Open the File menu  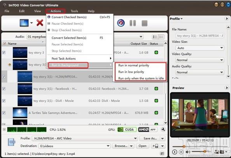coord(7,11)
